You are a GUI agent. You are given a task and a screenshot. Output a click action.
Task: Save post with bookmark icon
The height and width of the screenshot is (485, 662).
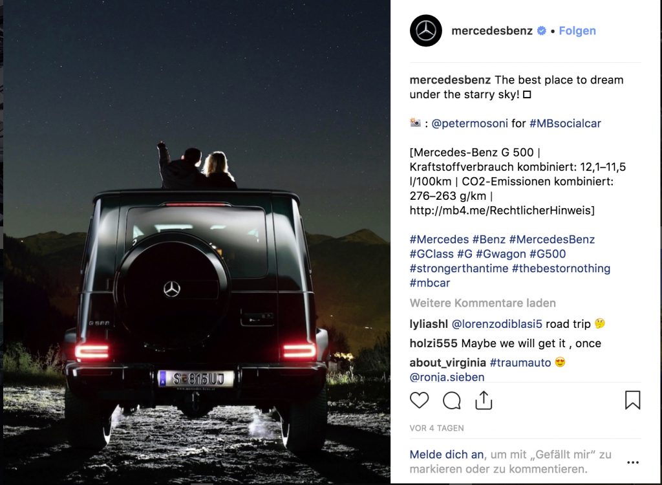coord(632,400)
